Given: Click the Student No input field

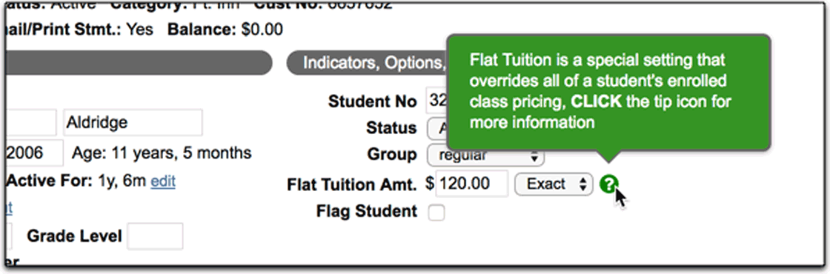Looking at the screenshot, I should (436, 101).
